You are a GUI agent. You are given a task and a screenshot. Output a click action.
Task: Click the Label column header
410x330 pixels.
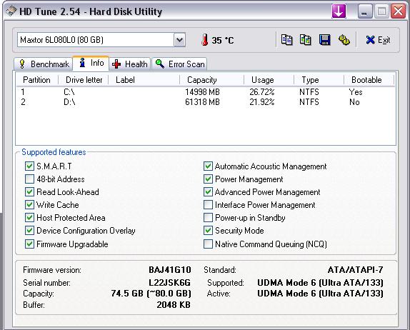144,80
